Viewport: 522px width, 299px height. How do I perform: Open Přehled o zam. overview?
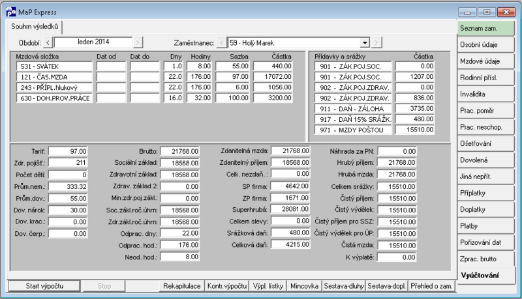point(431,286)
